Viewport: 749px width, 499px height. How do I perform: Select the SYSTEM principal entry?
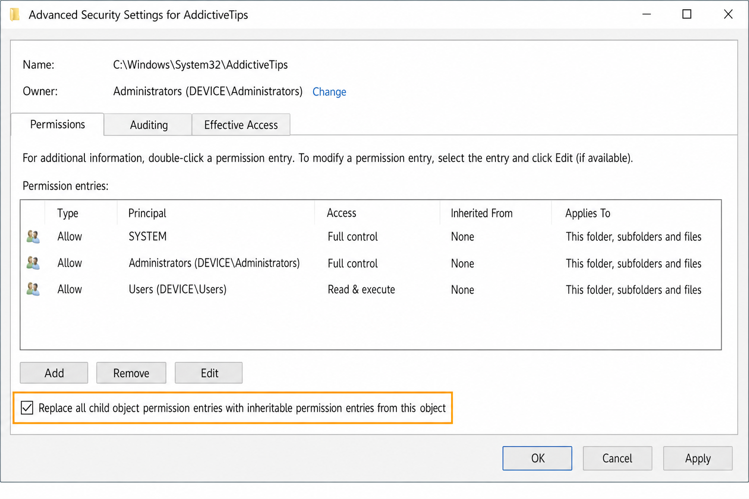pos(148,236)
